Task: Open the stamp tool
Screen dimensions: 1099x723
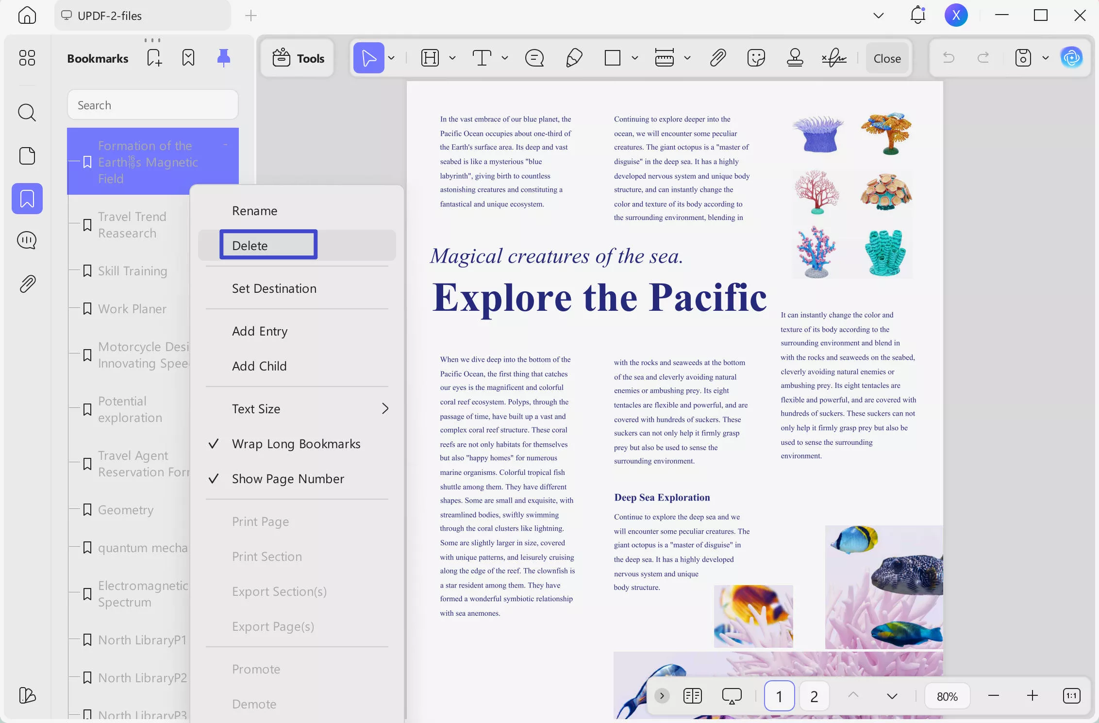Action: [795, 58]
